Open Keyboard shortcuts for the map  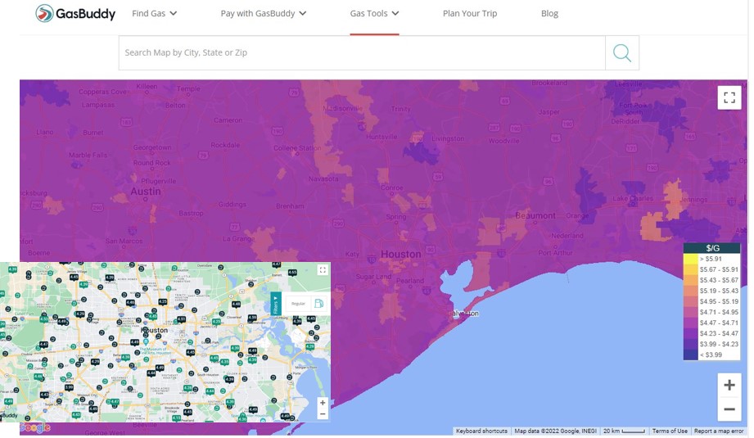481,431
